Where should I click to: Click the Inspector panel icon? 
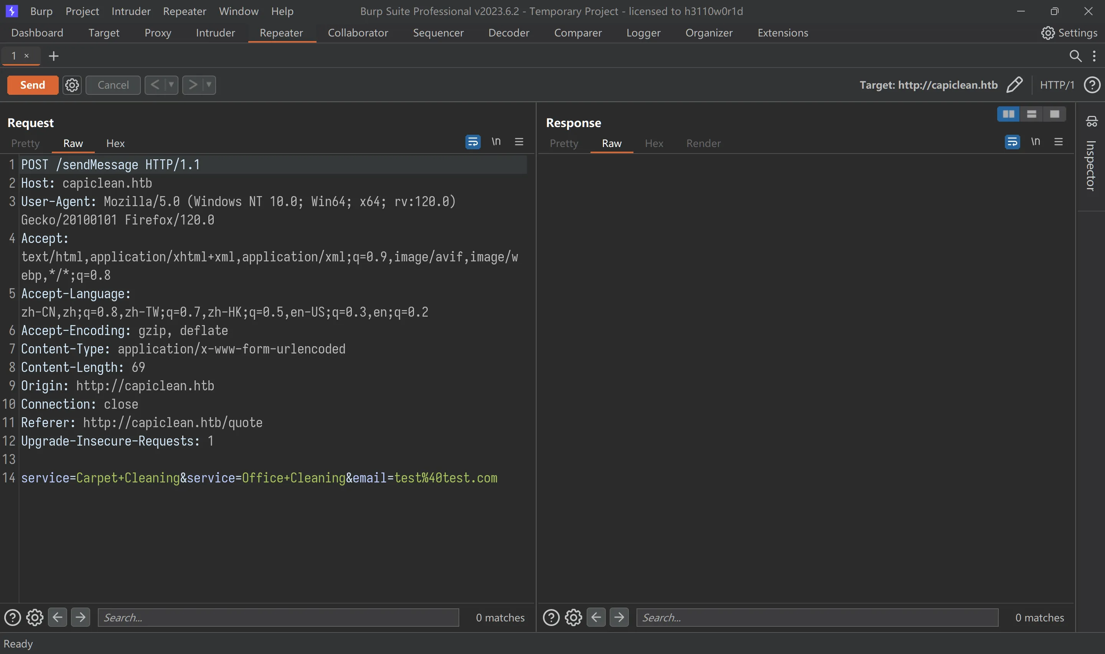1091,121
